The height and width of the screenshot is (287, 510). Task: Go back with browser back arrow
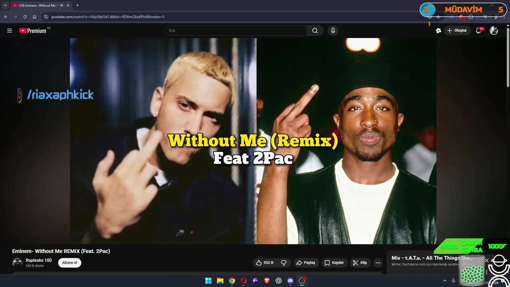(x=6, y=17)
